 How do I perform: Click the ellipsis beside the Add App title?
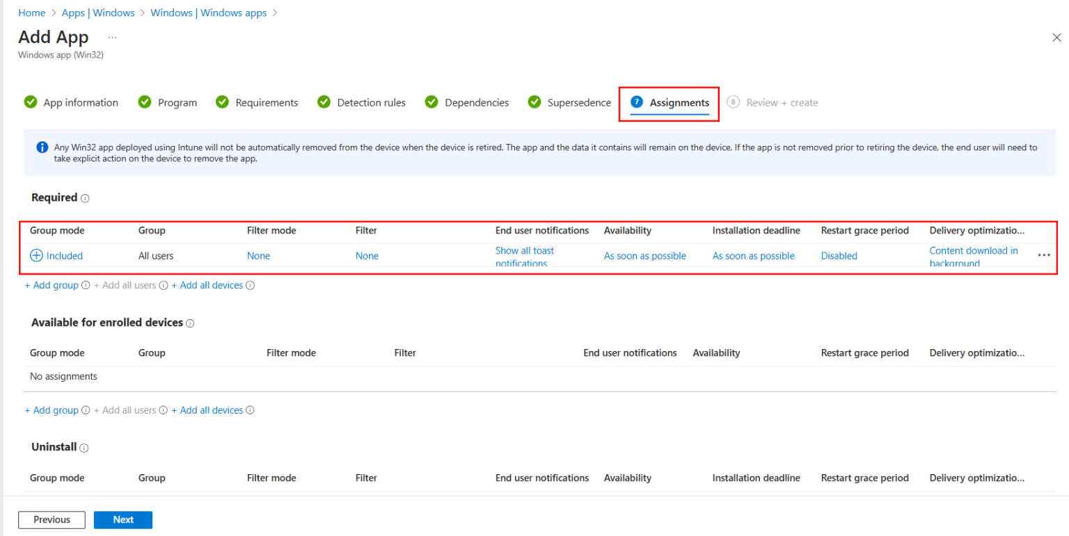[x=112, y=36]
